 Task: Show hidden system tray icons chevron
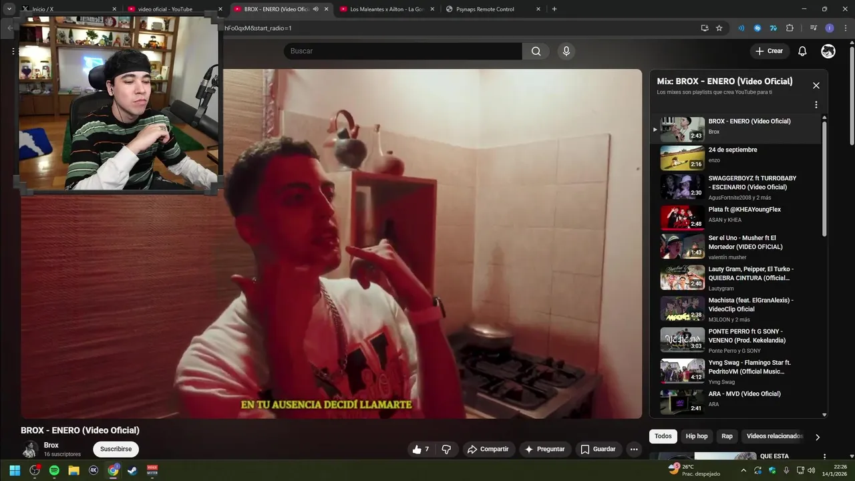743,470
